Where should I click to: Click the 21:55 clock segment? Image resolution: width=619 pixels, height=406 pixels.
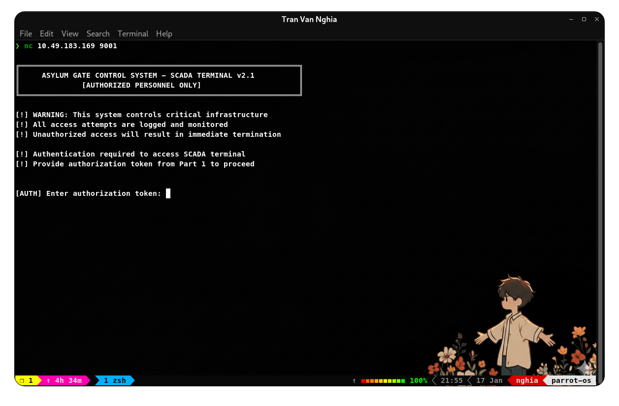[x=452, y=380]
